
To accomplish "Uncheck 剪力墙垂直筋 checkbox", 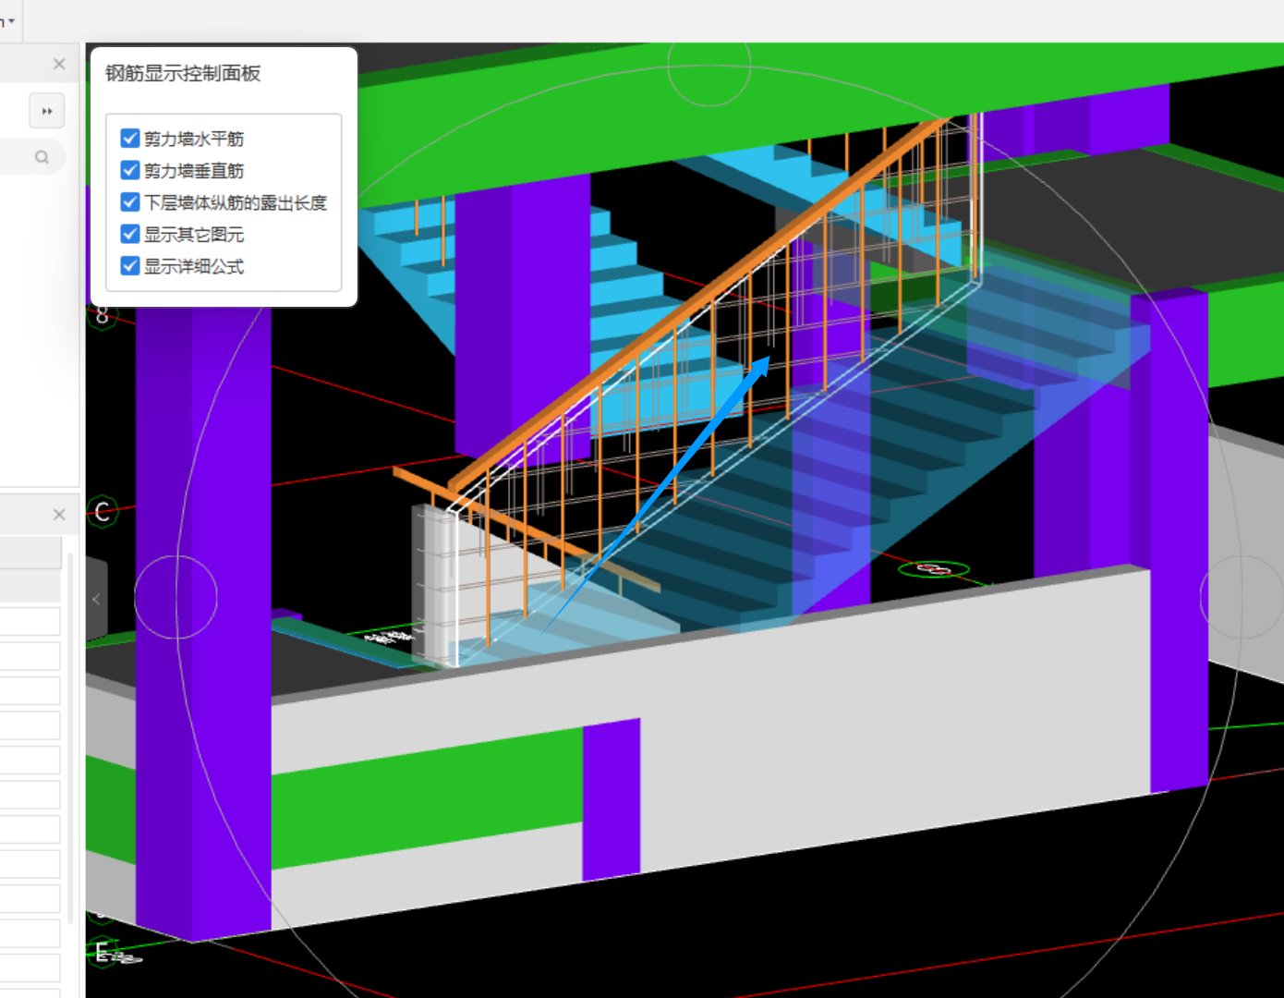I will [130, 170].
